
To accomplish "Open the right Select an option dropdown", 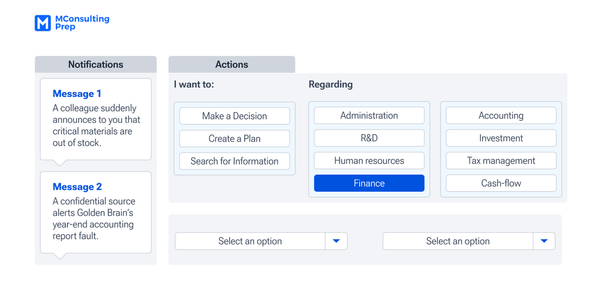I will pos(469,241).
